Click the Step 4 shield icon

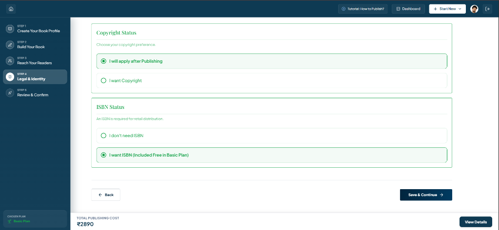pyautogui.click(x=10, y=77)
